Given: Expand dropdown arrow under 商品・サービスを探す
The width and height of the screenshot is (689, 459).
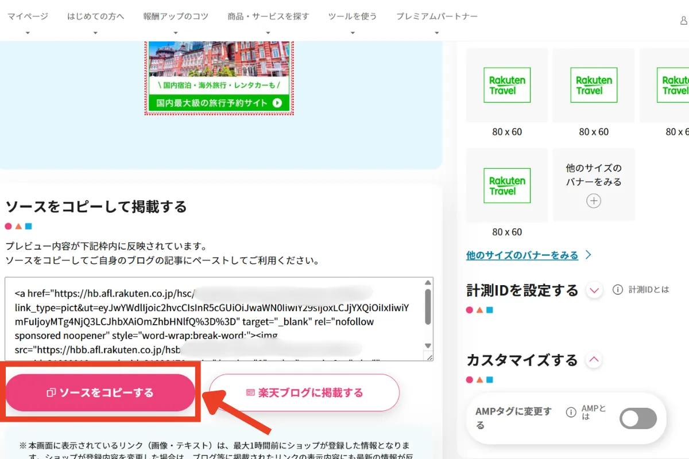Looking at the screenshot, I should pyautogui.click(x=268, y=33).
